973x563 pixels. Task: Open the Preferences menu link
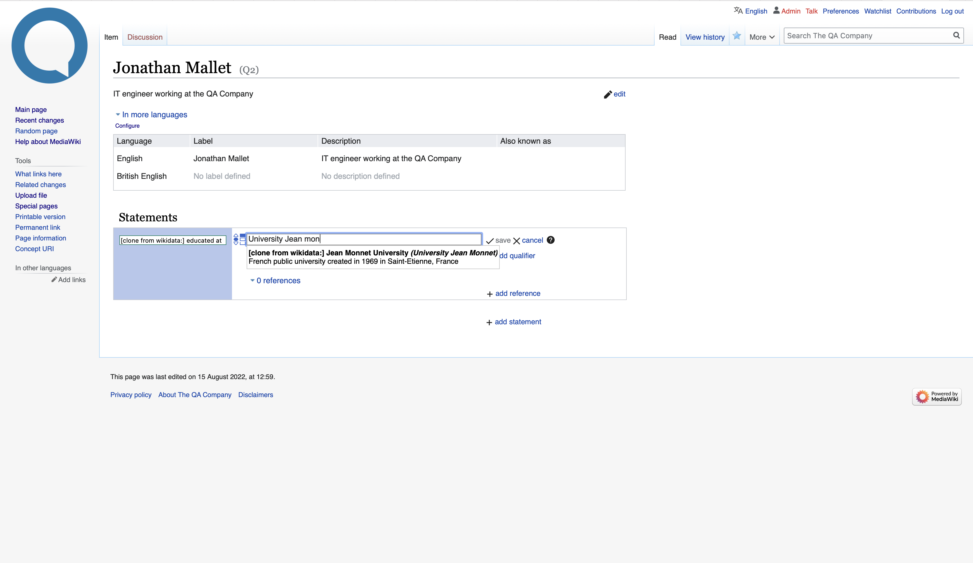[x=841, y=11]
